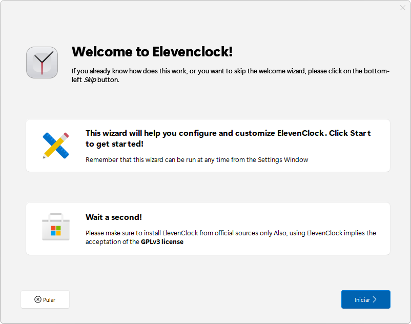
Task: Open the bold GPLv3 license text
Action: pyautogui.click(x=162, y=241)
